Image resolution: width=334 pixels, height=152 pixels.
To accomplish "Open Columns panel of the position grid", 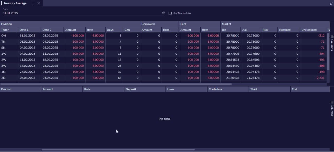I will tap(332, 43).
